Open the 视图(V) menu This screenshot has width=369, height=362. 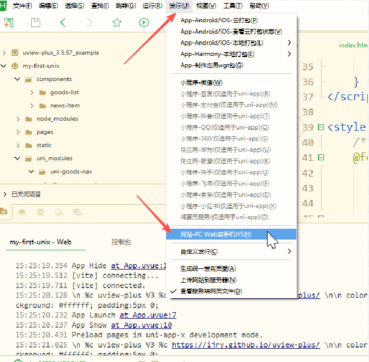[x=206, y=5]
